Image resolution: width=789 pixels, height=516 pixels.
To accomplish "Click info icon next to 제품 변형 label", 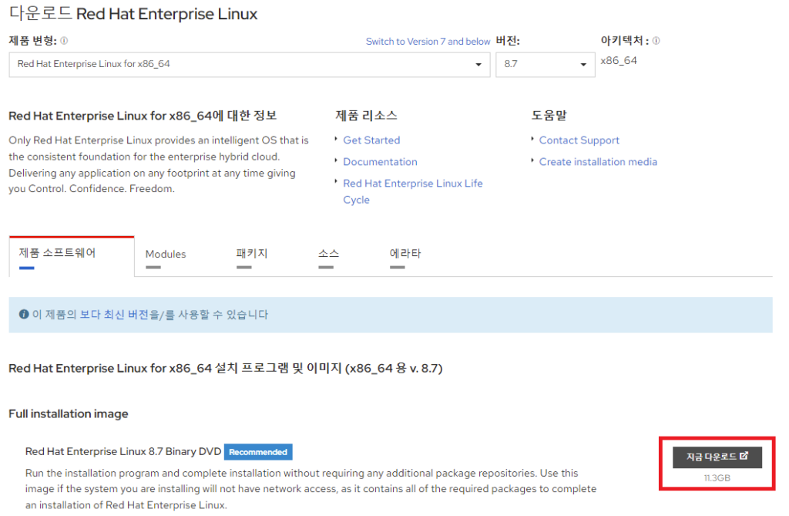I will pyautogui.click(x=64, y=41).
